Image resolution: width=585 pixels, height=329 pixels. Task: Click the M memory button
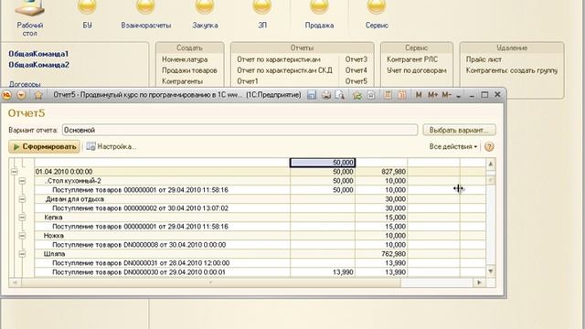tap(419, 95)
